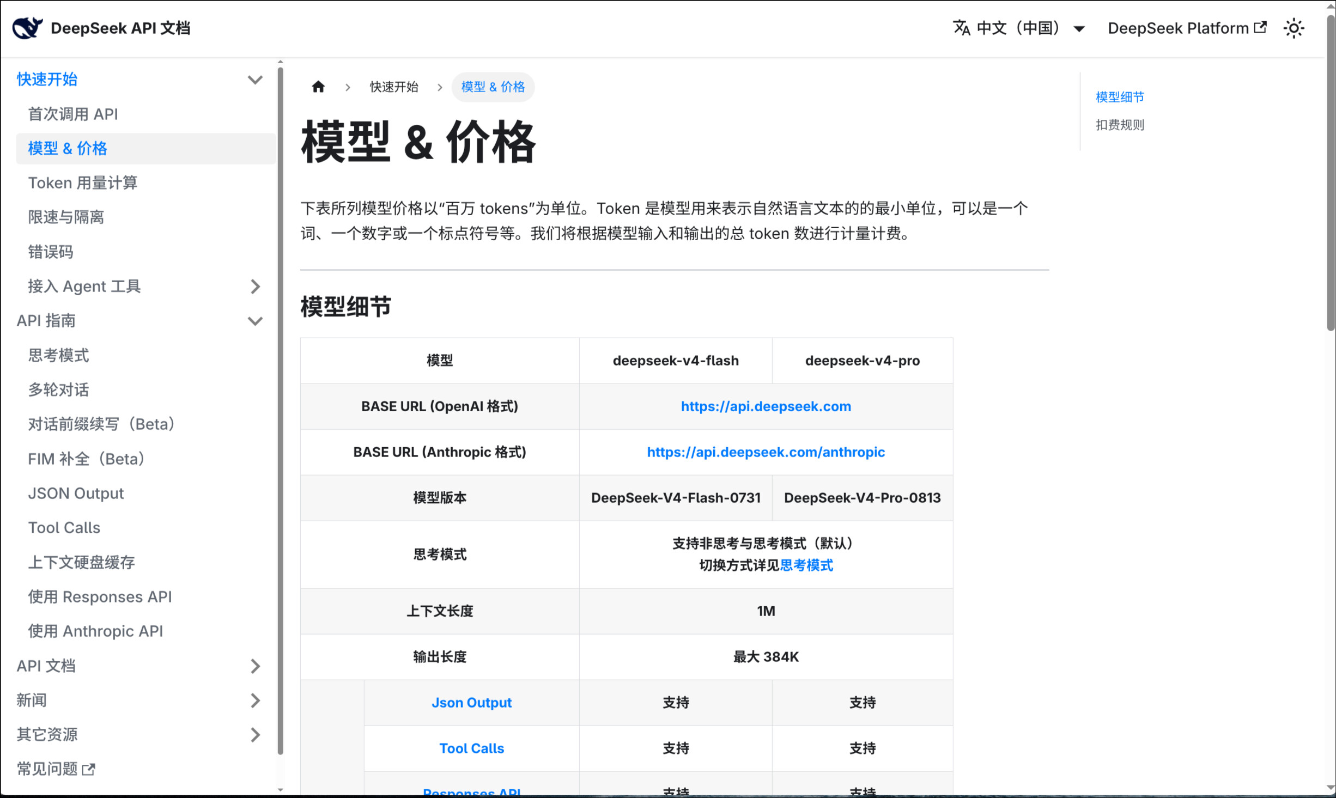Open Json Output link in table

click(472, 703)
